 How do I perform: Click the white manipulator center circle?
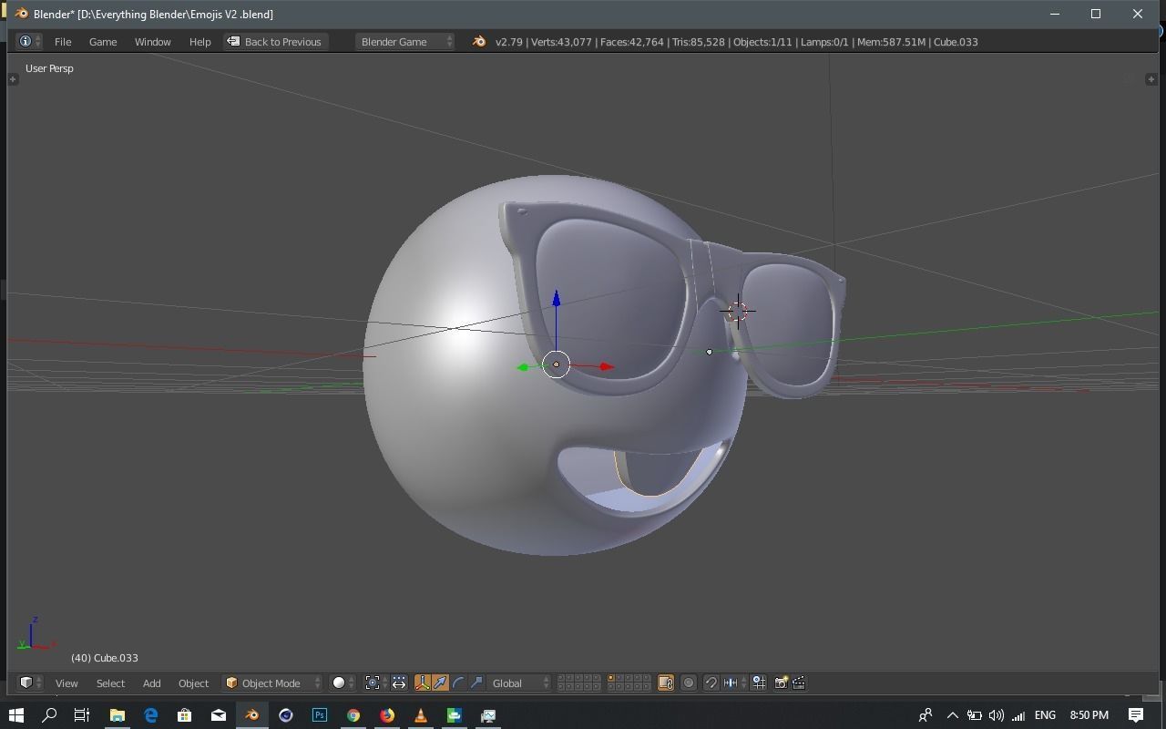point(557,364)
